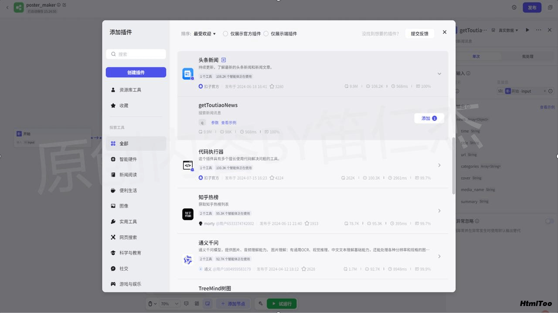Select 新闻阅读 category

point(136,175)
